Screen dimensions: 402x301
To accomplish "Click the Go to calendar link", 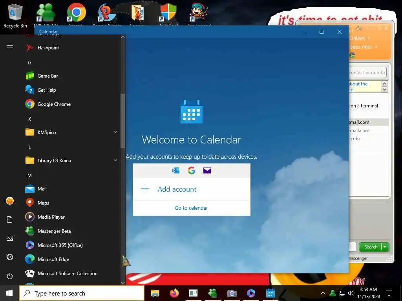I will click(x=191, y=208).
